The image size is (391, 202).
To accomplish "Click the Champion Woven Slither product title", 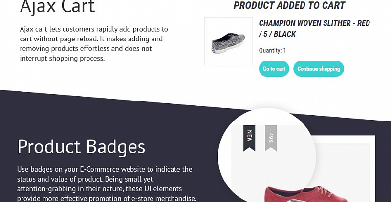I will tap(314, 29).
